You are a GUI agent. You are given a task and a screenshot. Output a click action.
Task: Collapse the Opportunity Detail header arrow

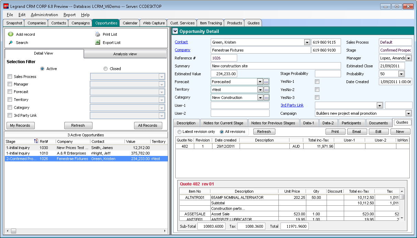[x=175, y=31]
